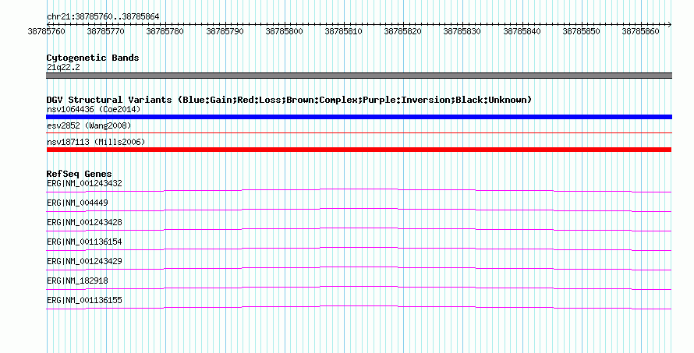Open transcript ERG|NM_001136154 label
The height and width of the screenshot is (353, 694).
84,242
